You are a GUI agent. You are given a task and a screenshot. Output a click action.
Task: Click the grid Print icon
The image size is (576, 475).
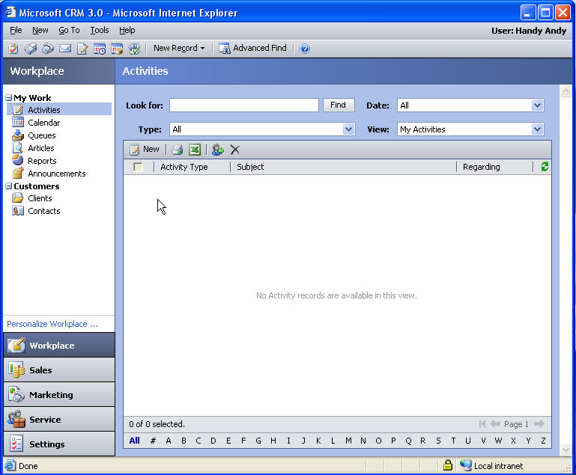click(x=177, y=150)
